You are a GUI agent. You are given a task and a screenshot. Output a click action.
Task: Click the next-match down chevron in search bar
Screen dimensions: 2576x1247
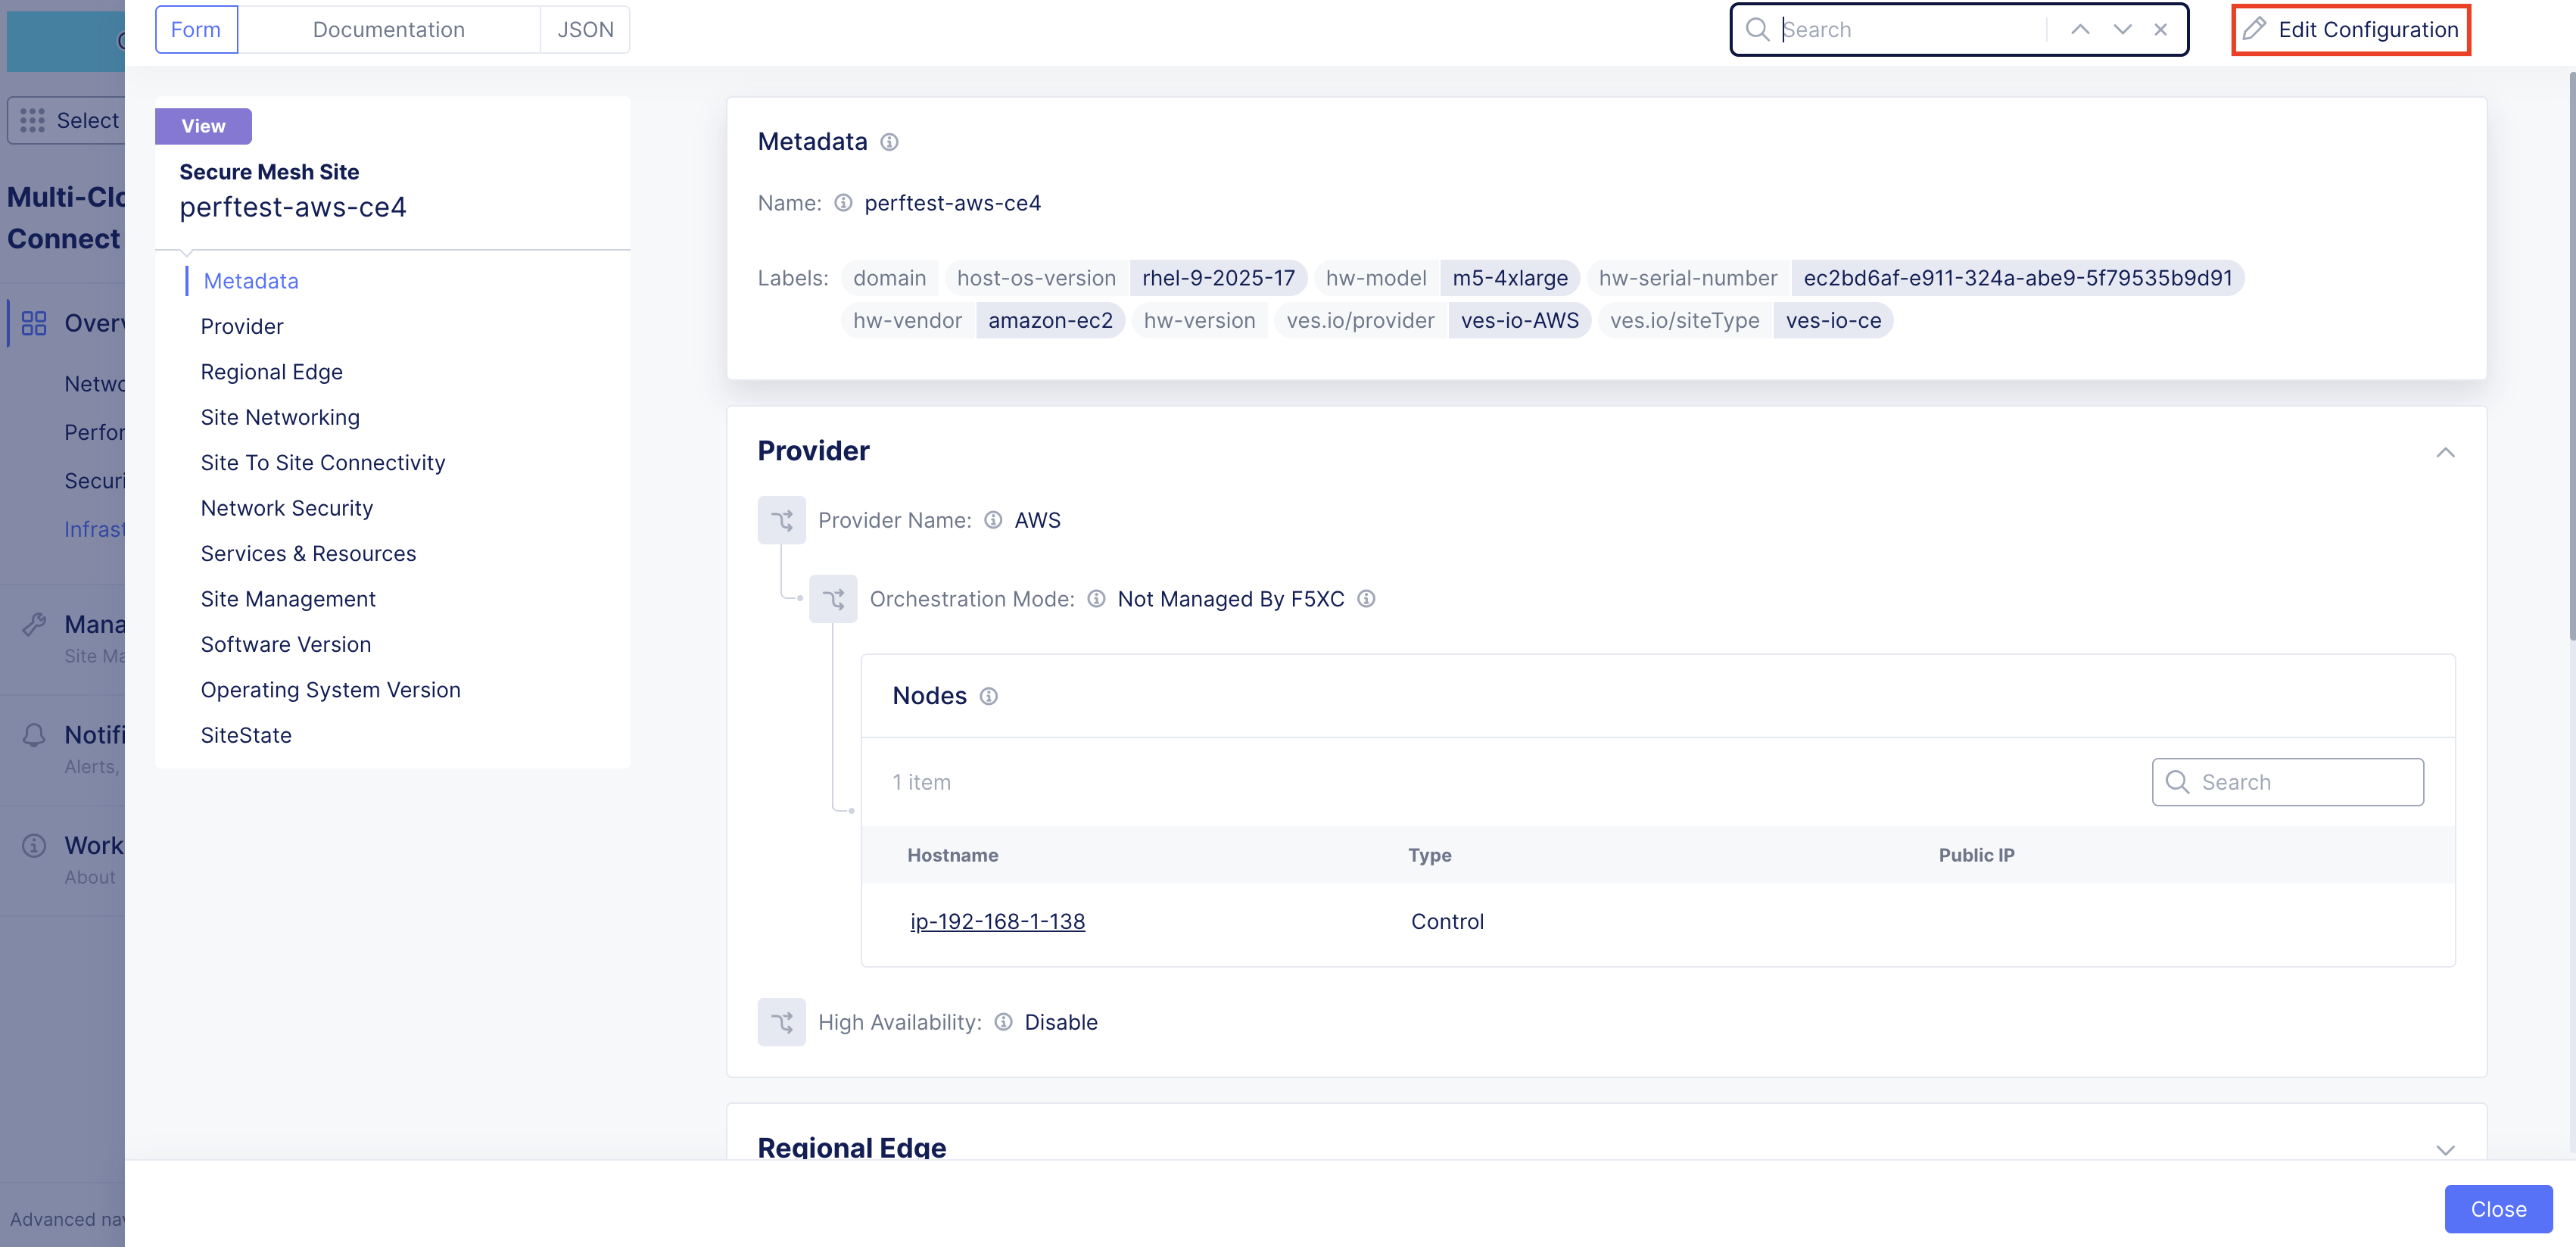(x=2122, y=29)
